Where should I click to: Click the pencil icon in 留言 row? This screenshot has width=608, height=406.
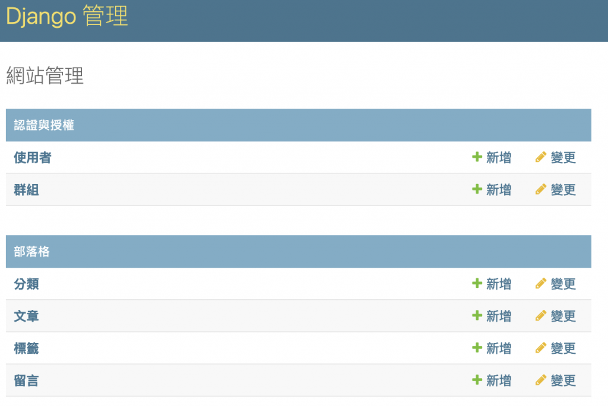tap(541, 380)
